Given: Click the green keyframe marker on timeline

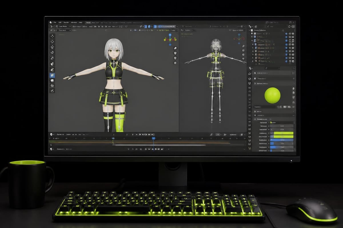Looking at the screenshot, I should pos(113,142).
